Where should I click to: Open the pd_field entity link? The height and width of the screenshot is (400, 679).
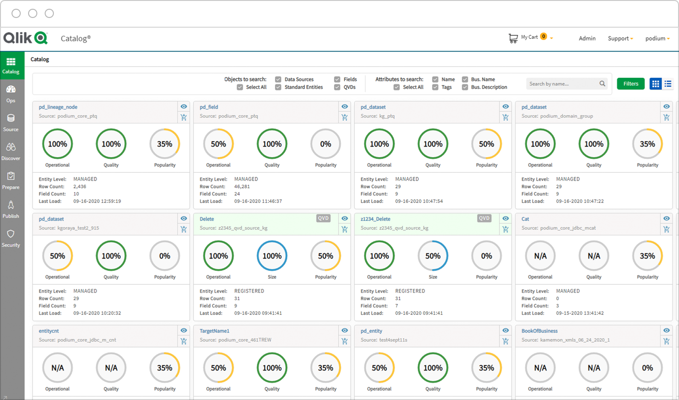(x=209, y=107)
